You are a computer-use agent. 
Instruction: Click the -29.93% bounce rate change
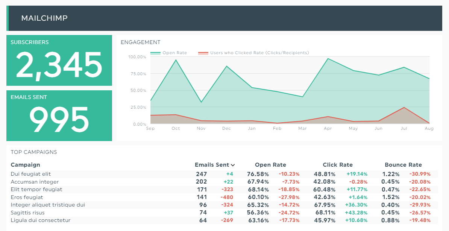click(x=420, y=205)
